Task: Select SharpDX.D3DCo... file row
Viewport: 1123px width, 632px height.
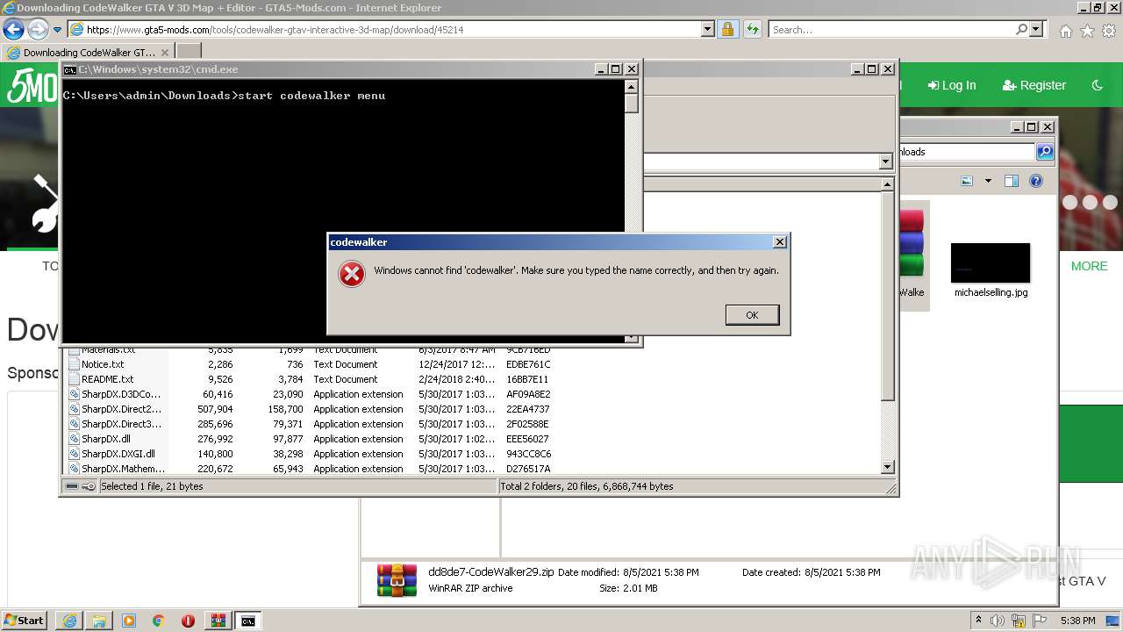Action: [x=310, y=394]
